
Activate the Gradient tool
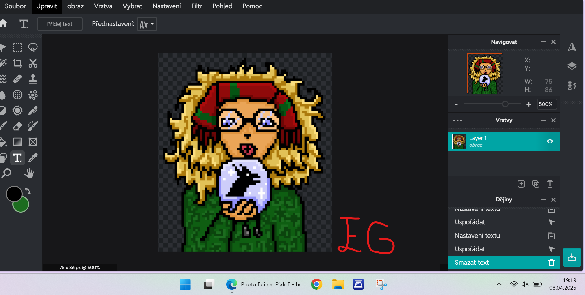point(17,142)
